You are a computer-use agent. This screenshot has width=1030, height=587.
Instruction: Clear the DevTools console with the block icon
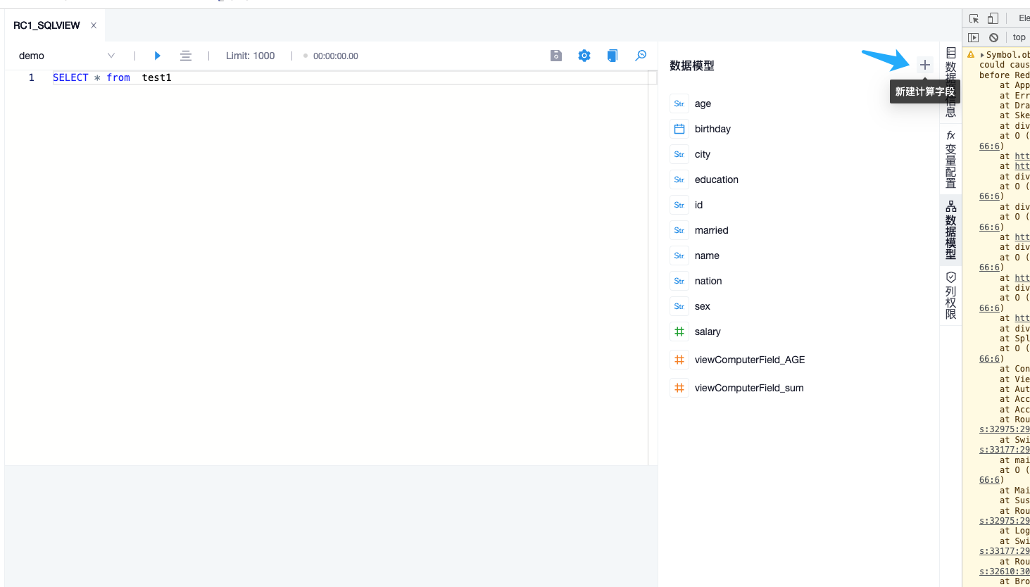coord(993,37)
